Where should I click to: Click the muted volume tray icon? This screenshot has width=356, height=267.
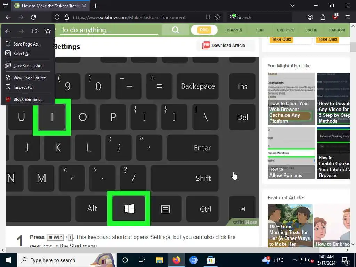click(311, 260)
